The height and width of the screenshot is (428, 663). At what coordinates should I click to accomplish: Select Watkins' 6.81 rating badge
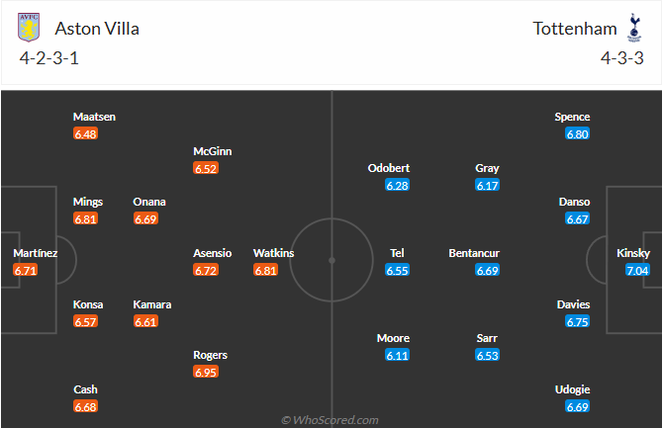[x=265, y=270]
